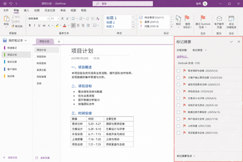
Task: Open Email Page envelope icon
Action: (219, 19)
